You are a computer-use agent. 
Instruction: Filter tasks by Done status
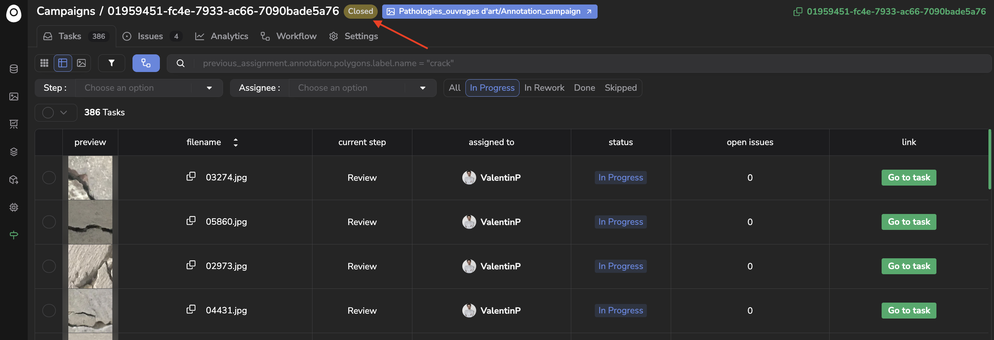(x=584, y=88)
